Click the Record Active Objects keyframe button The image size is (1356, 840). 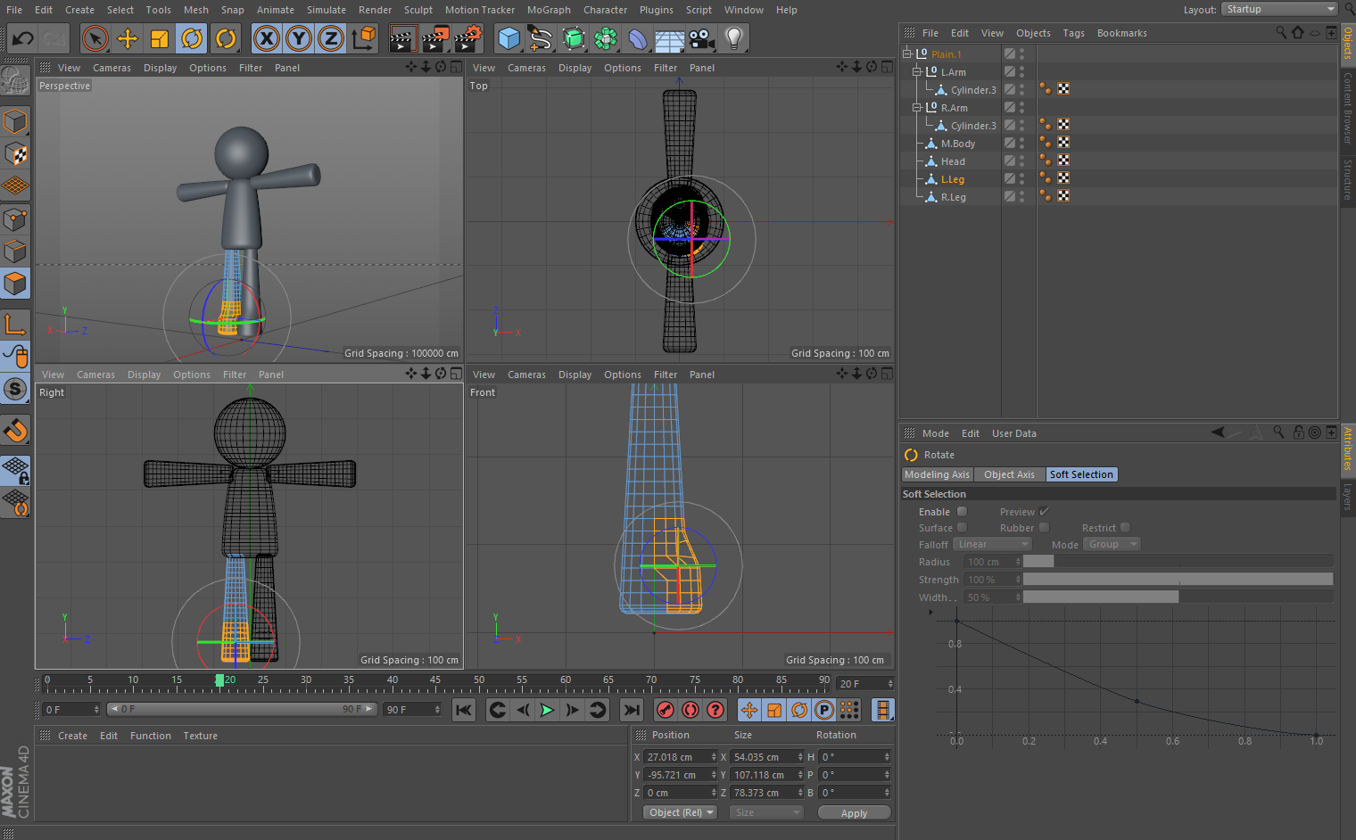pyautogui.click(x=665, y=710)
